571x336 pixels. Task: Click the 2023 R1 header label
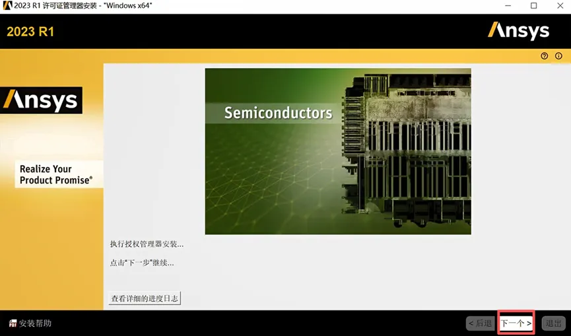point(30,32)
